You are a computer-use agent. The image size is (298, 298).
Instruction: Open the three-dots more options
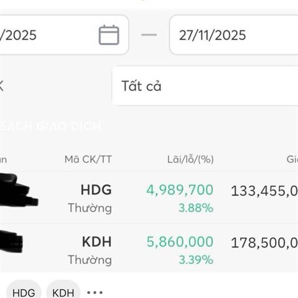coord(94,292)
